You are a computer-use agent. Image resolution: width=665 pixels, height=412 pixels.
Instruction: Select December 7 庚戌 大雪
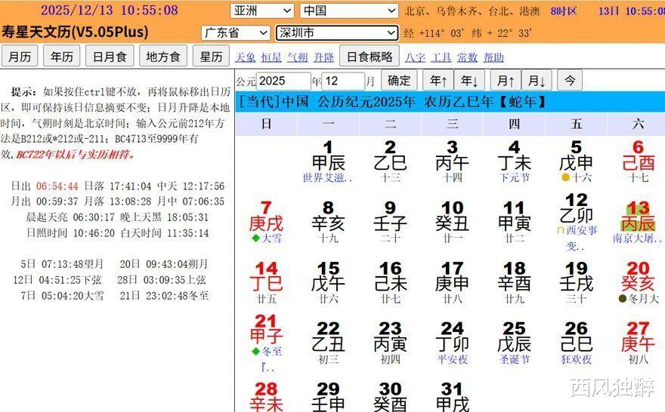[266, 221]
